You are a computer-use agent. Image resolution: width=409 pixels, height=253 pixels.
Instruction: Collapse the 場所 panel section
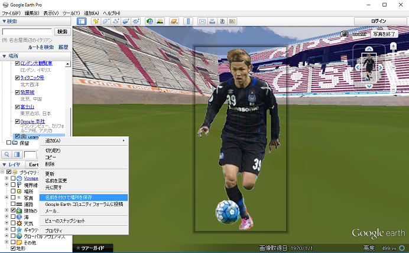4,56
